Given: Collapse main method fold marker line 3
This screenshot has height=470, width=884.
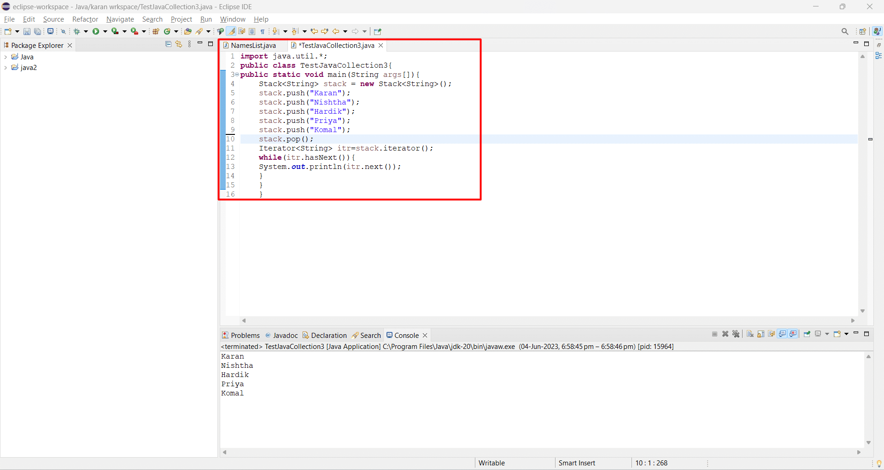Looking at the screenshot, I should tap(237, 75).
